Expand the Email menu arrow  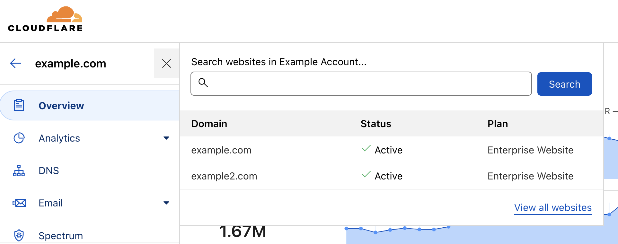(x=166, y=203)
